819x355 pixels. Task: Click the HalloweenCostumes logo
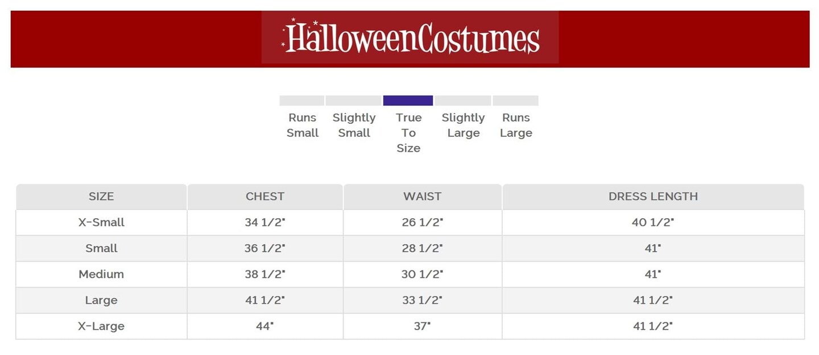[410, 39]
